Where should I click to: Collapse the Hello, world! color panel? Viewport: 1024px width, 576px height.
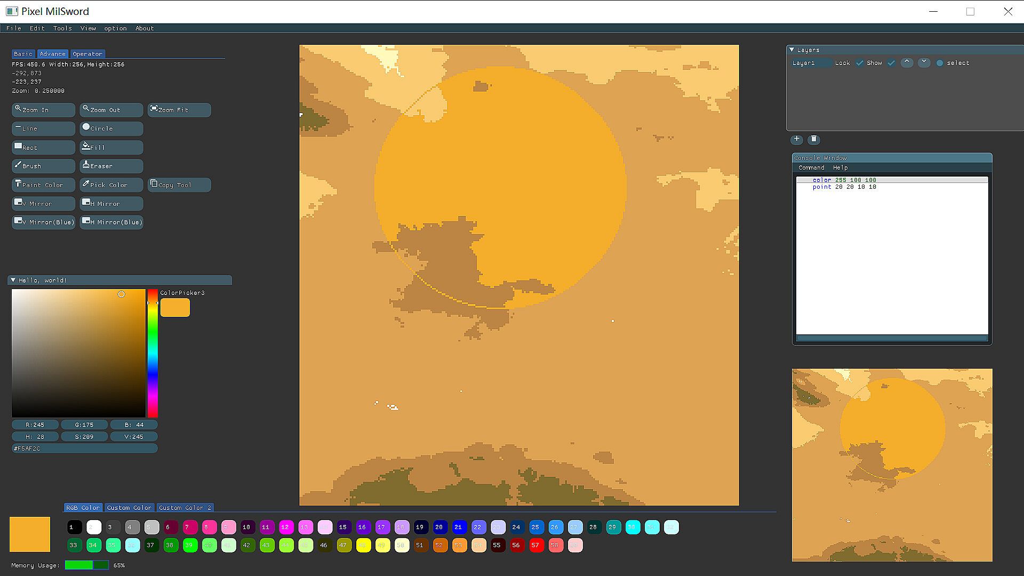(x=13, y=280)
